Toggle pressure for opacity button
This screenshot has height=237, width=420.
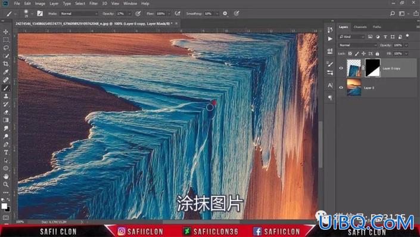click(138, 13)
